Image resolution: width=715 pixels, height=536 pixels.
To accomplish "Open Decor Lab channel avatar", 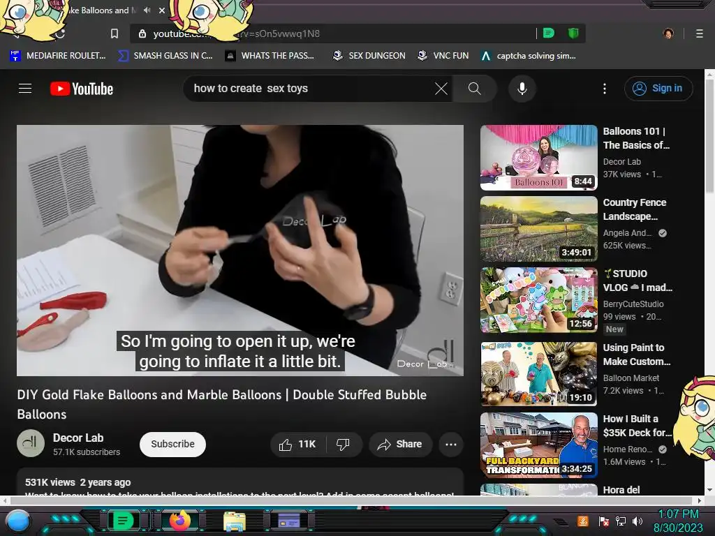I will pyautogui.click(x=31, y=443).
